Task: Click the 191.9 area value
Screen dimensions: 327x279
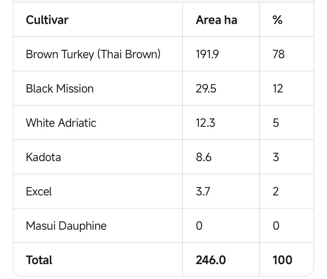Action: (207, 54)
